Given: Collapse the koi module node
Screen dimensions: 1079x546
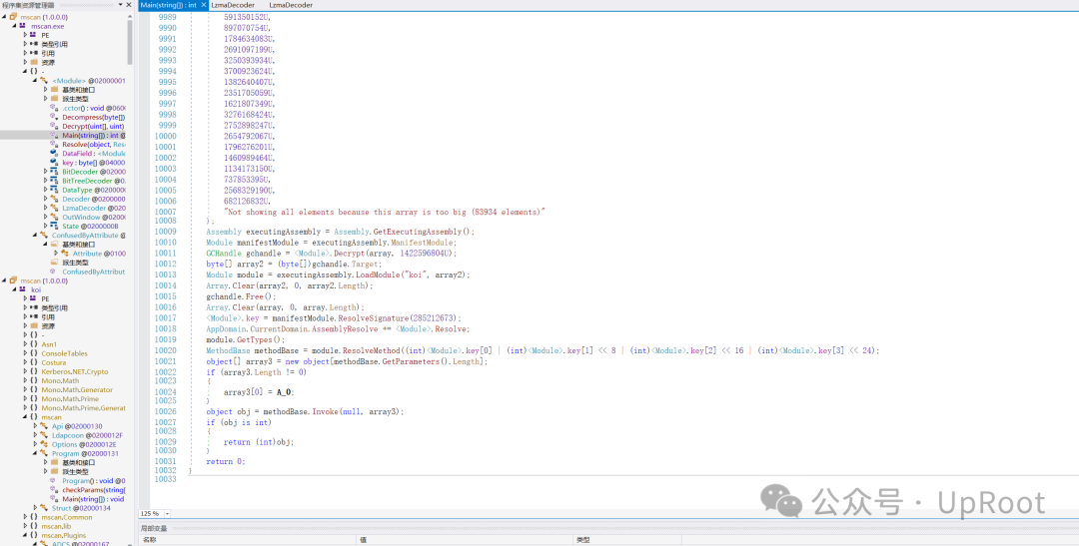Looking at the screenshot, I should 13,289.
